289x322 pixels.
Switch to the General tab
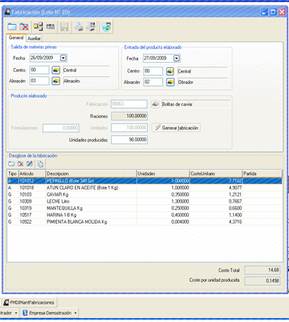[x=16, y=38]
